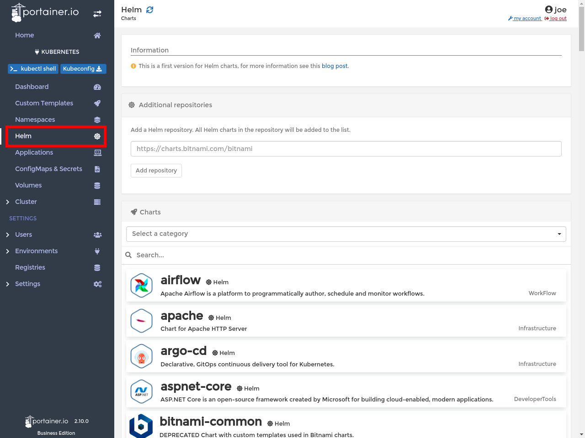Viewport: 585px width, 438px height.
Task: Click the bitnami-common chart logo
Action: pyautogui.click(x=141, y=426)
